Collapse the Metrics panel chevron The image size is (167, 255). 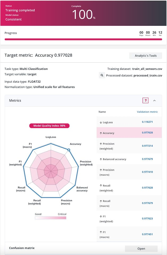pyautogui.click(x=155, y=101)
